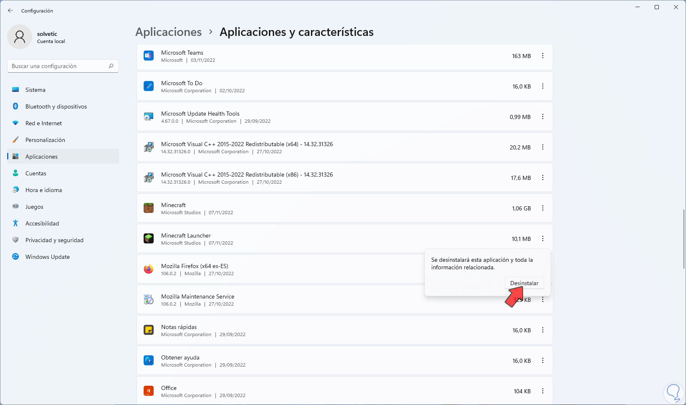Click the Windows Update icon in sidebar
686x405 pixels.
click(x=15, y=256)
